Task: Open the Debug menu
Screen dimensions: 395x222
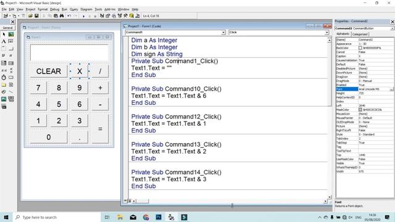Action: pos(54,9)
